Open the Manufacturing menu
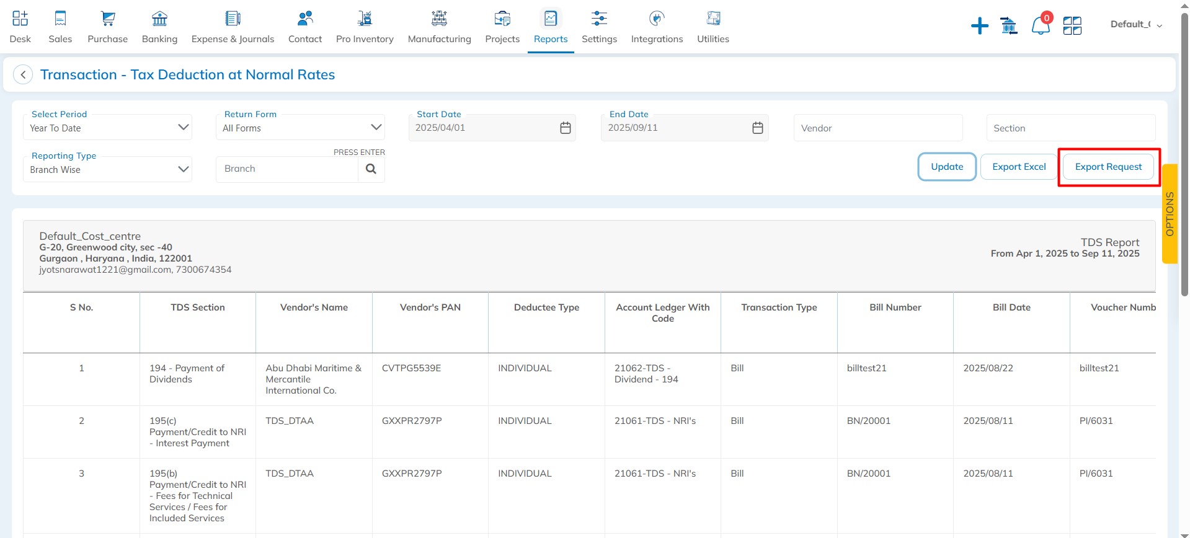This screenshot has height=538, width=1190. pos(439,27)
